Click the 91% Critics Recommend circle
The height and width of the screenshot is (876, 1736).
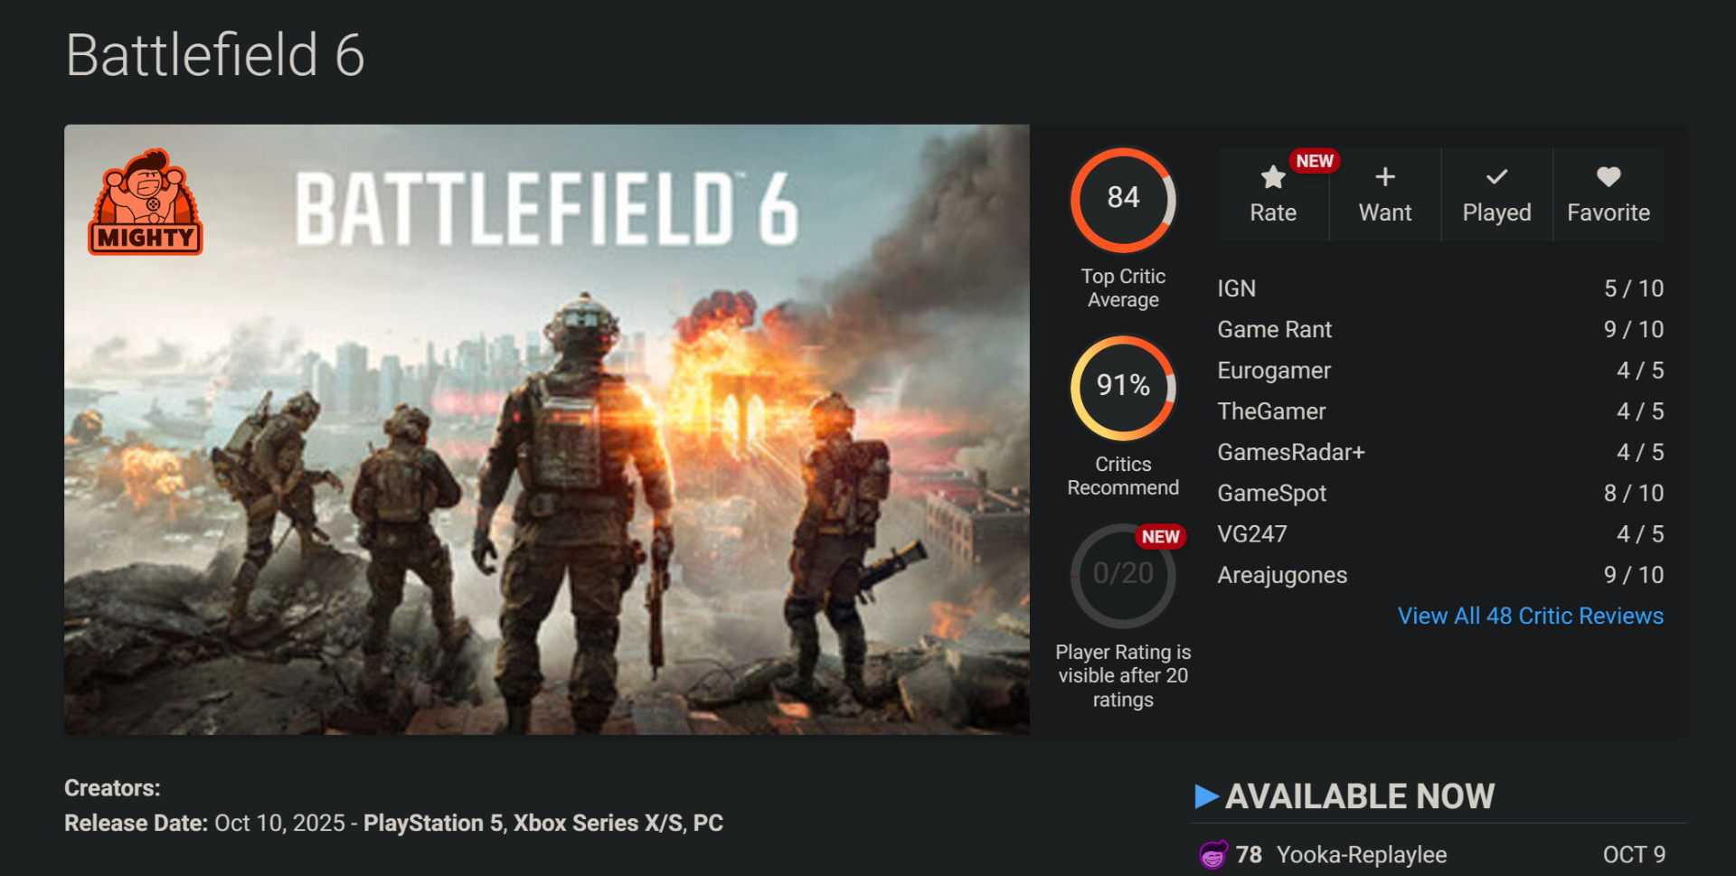1123,388
